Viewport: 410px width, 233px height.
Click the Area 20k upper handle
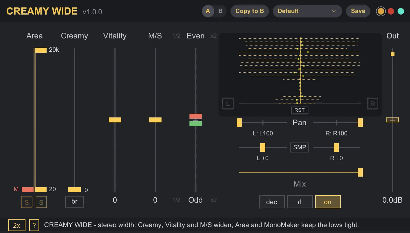tap(41, 50)
